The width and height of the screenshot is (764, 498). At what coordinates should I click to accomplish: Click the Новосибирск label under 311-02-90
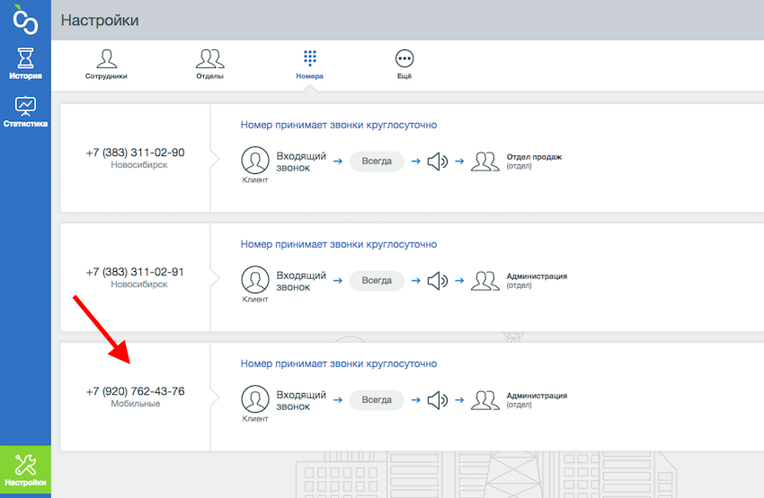click(138, 165)
